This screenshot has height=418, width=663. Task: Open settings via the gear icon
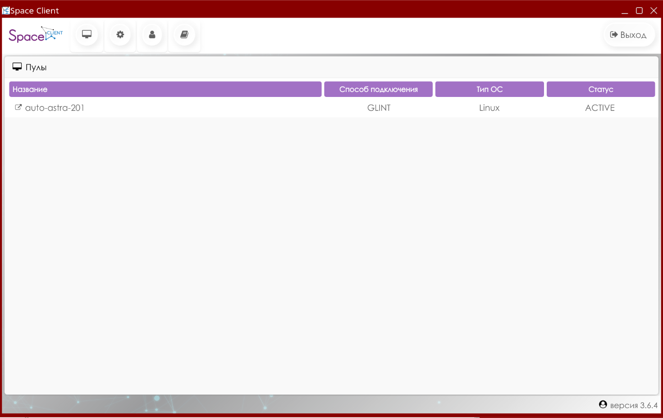[120, 35]
